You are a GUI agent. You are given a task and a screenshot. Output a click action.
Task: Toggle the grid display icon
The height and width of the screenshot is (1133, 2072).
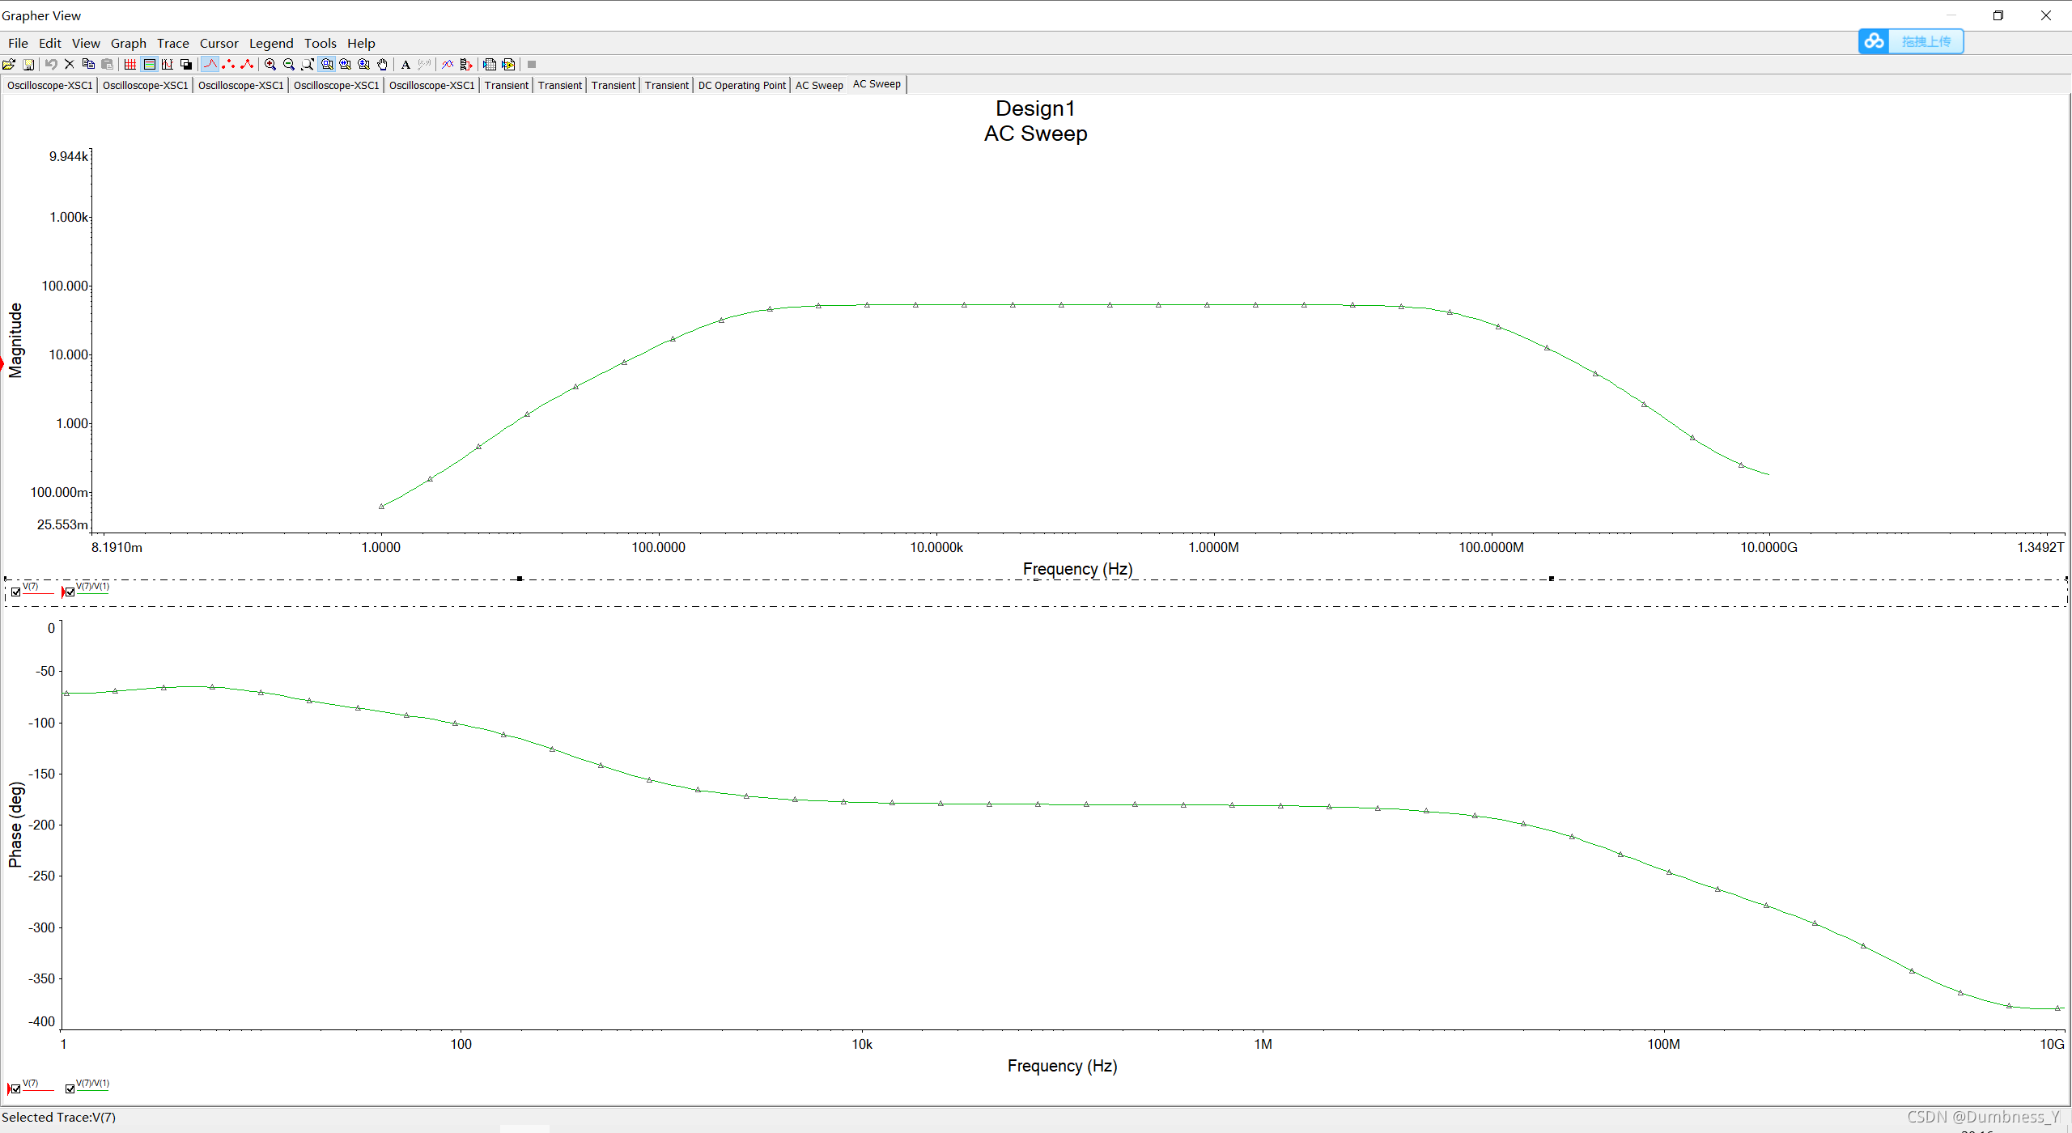[129, 65]
